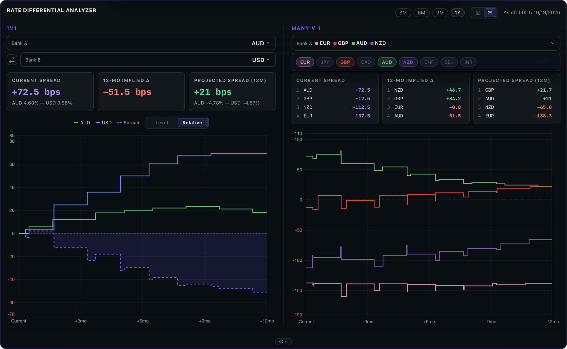Click the As of timestamp text

point(532,13)
